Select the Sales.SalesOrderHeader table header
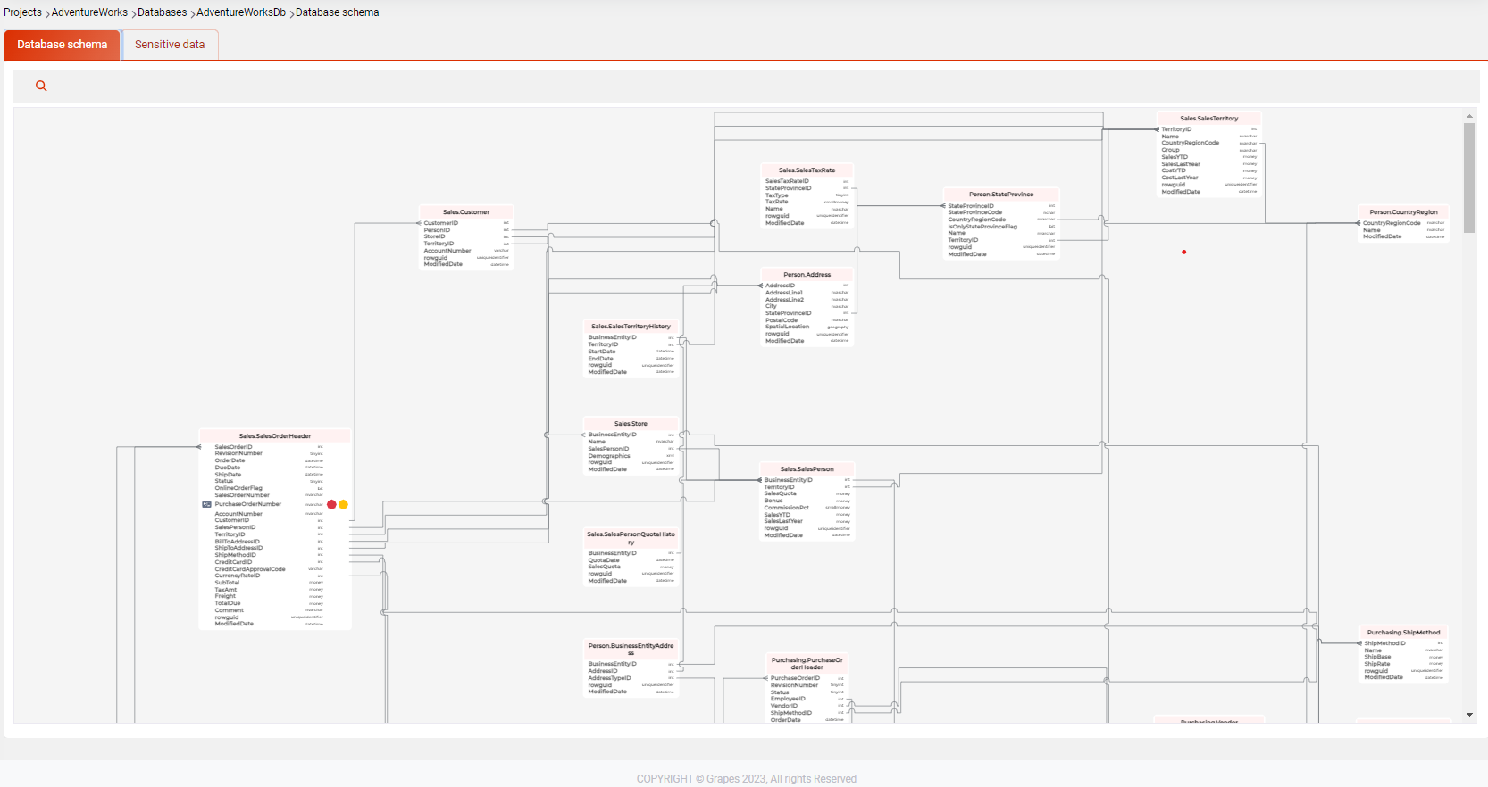 (x=275, y=436)
